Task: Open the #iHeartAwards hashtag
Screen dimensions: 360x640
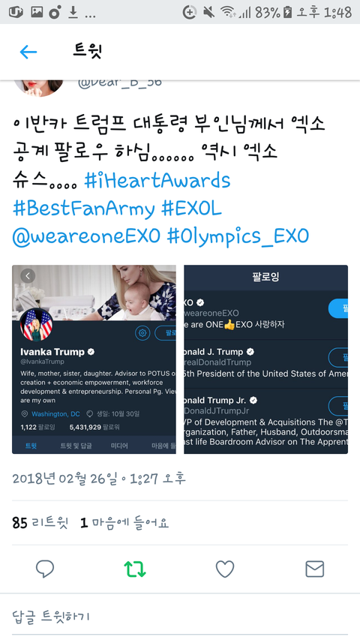Action: 157,180
